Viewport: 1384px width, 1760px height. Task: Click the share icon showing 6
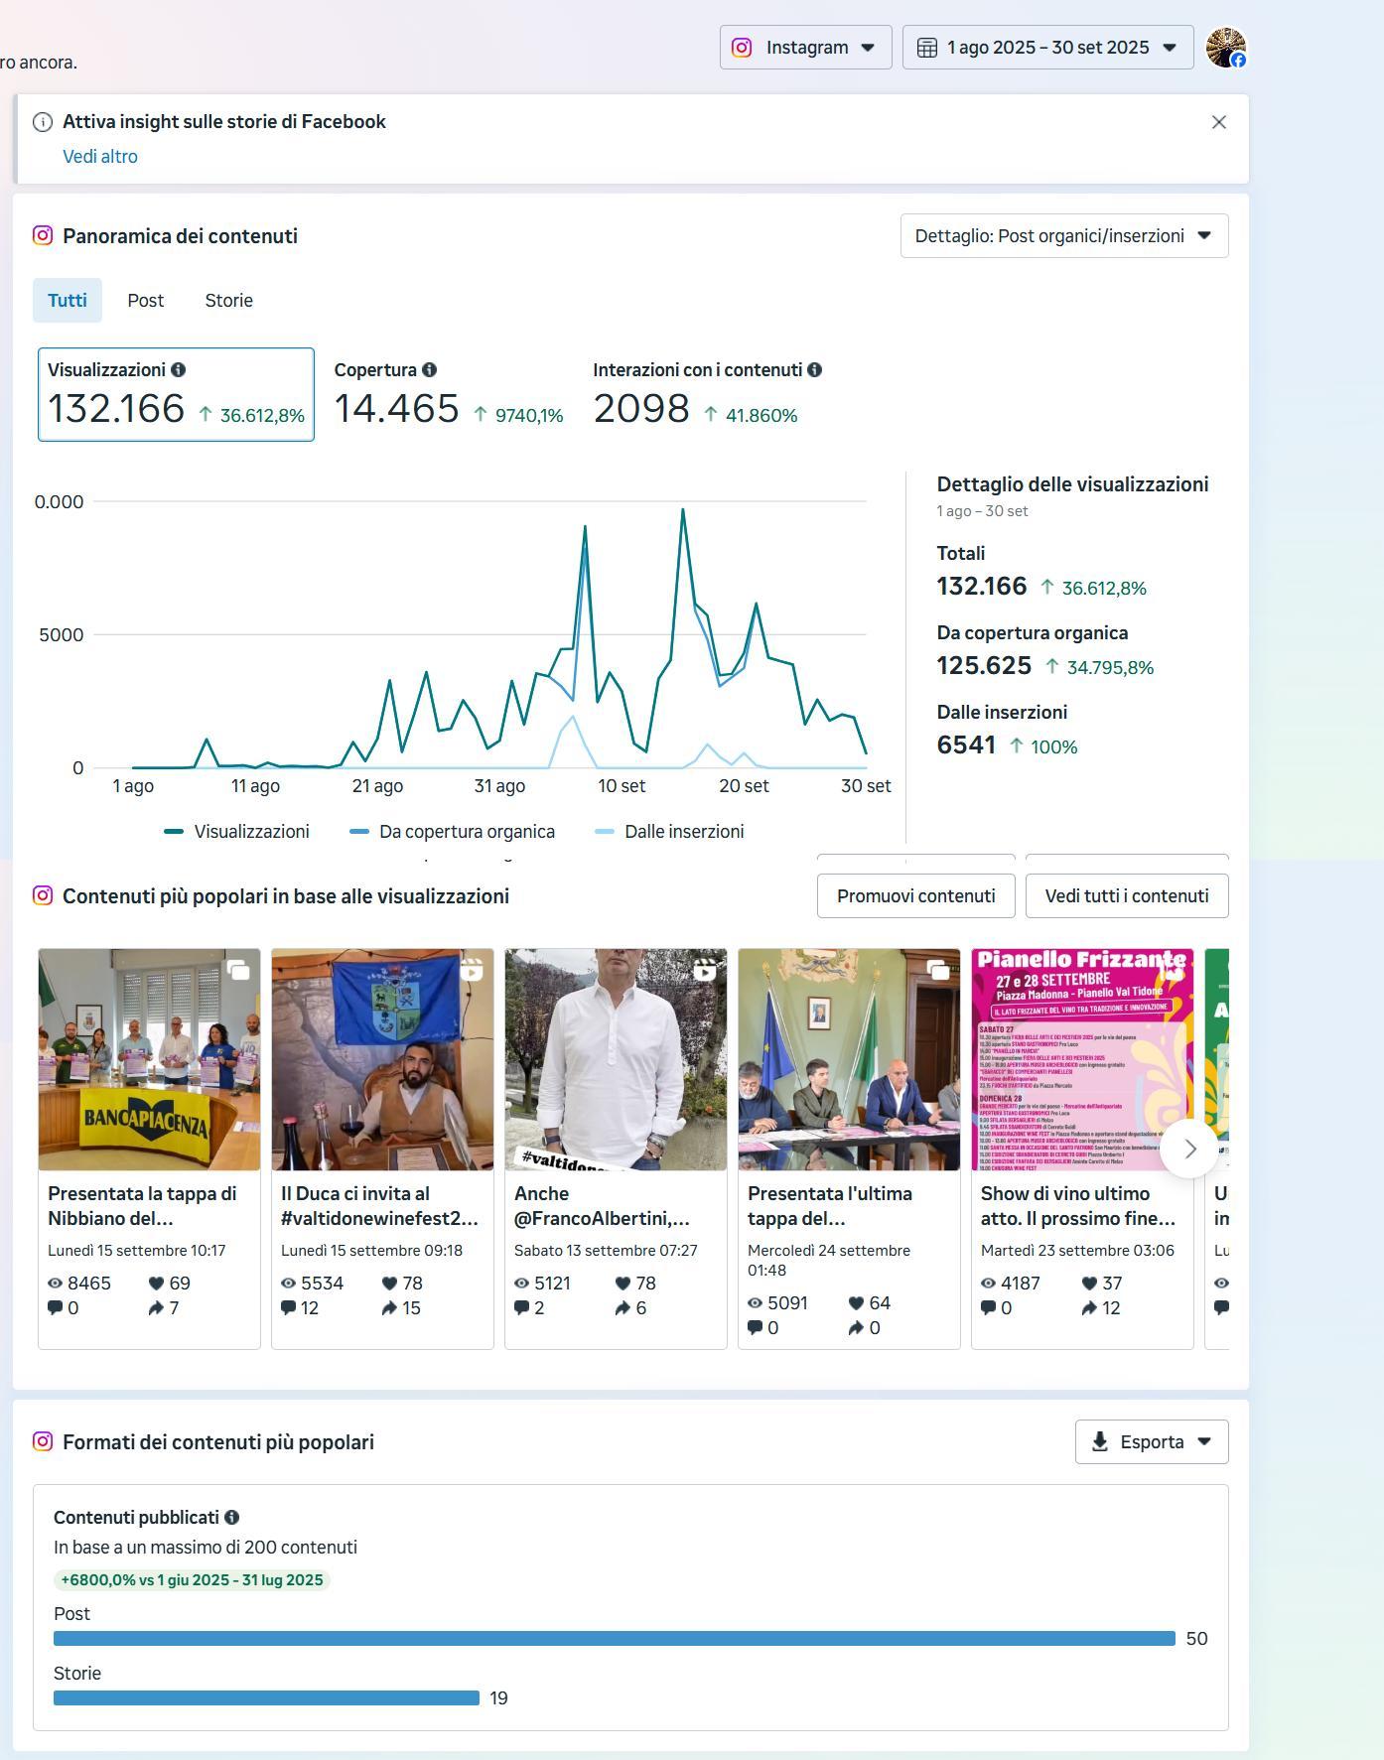623,1308
